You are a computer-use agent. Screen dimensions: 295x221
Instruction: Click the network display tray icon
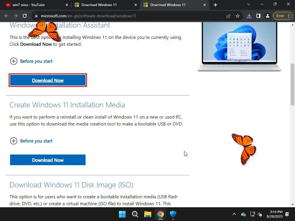click(x=252, y=214)
